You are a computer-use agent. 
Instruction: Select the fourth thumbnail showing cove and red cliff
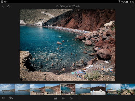tap(53, 89)
